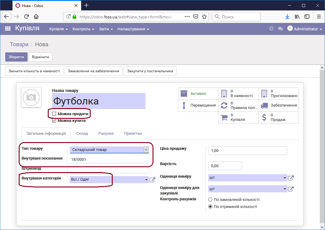Enable the Можна продати checkbox
The image size is (325, 230).
(x=54, y=114)
